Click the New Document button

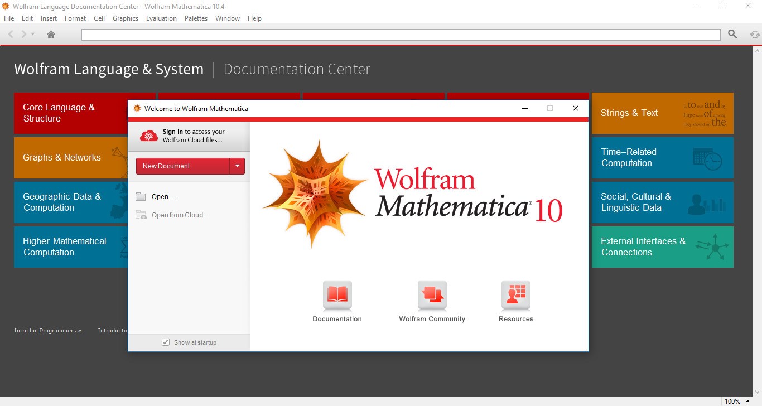click(182, 166)
